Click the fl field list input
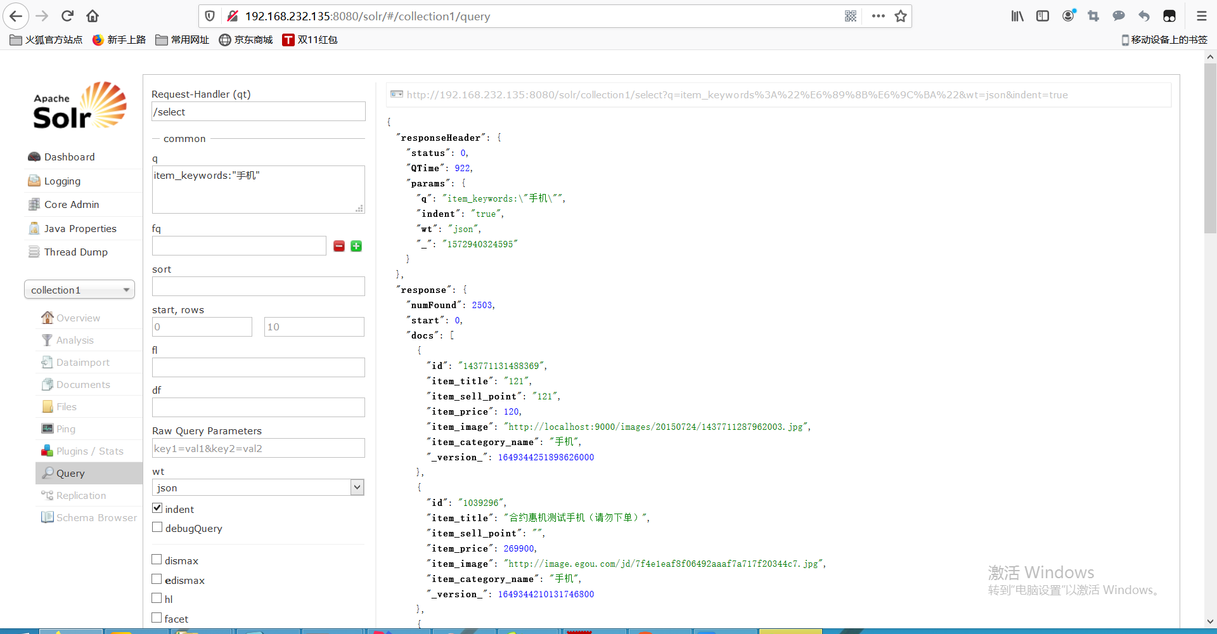This screenshot has height=634, width=1217. (x=259, y=368)
